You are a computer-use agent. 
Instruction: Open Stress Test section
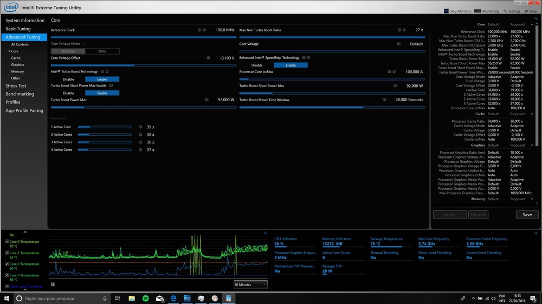coord(16,85)
